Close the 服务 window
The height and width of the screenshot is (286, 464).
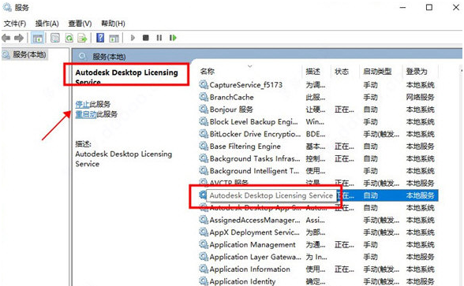point(456,7)
